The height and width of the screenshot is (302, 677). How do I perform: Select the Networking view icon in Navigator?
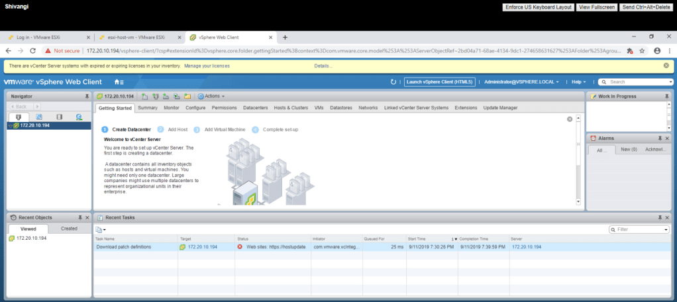[79, 117]
